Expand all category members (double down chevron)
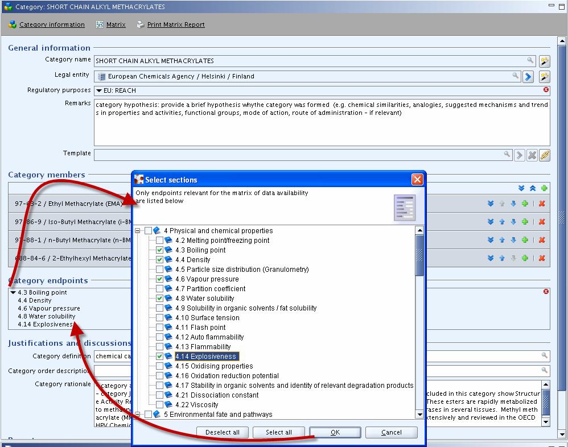Image resolution: width=568 pixels, height=447 pixels. [x=521, y=188]
